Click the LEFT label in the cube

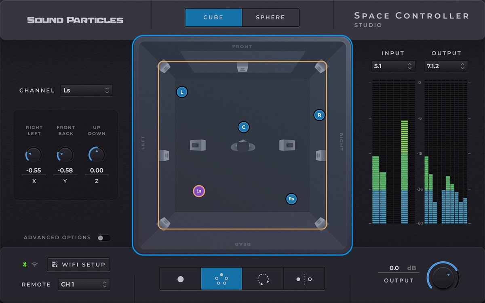click(143, 143)
